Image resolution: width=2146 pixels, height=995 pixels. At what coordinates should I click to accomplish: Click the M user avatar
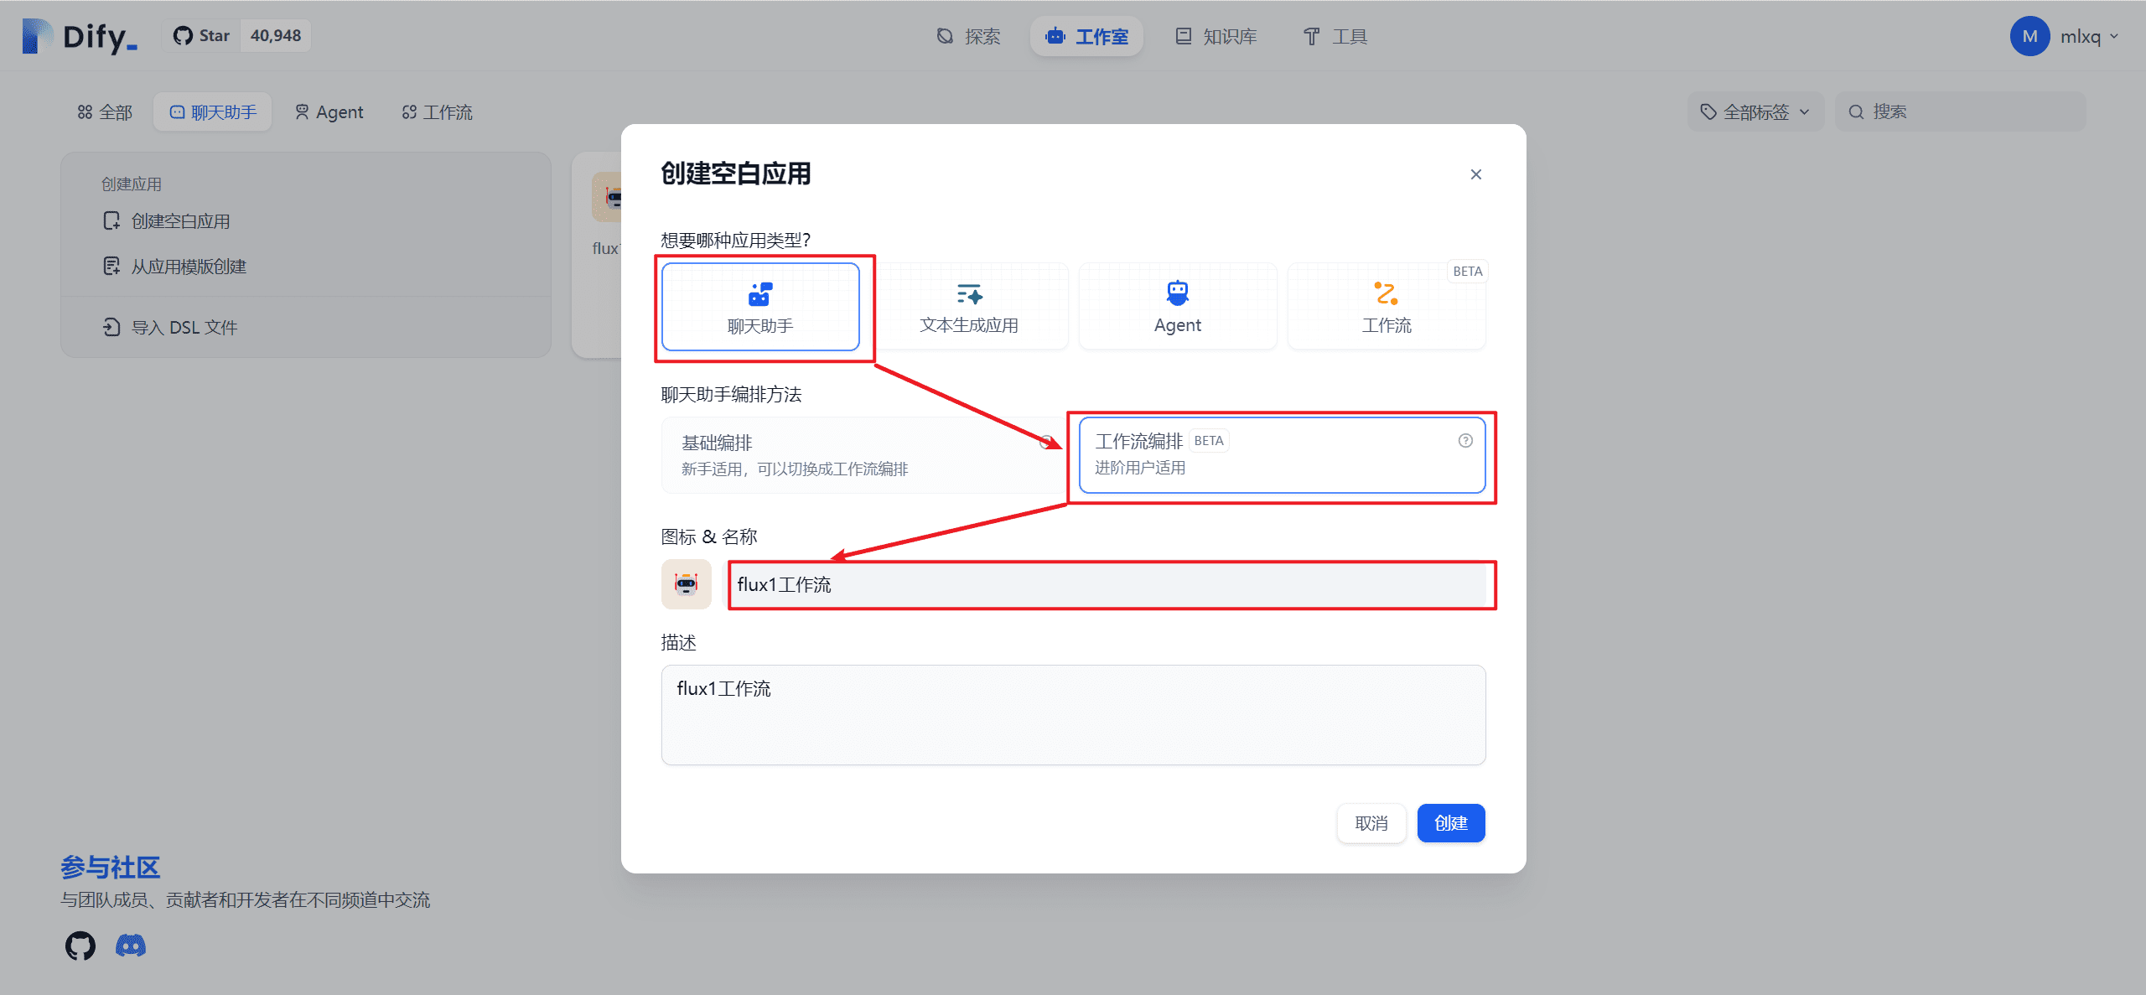pyautogui.click(x=2029, y=36)
